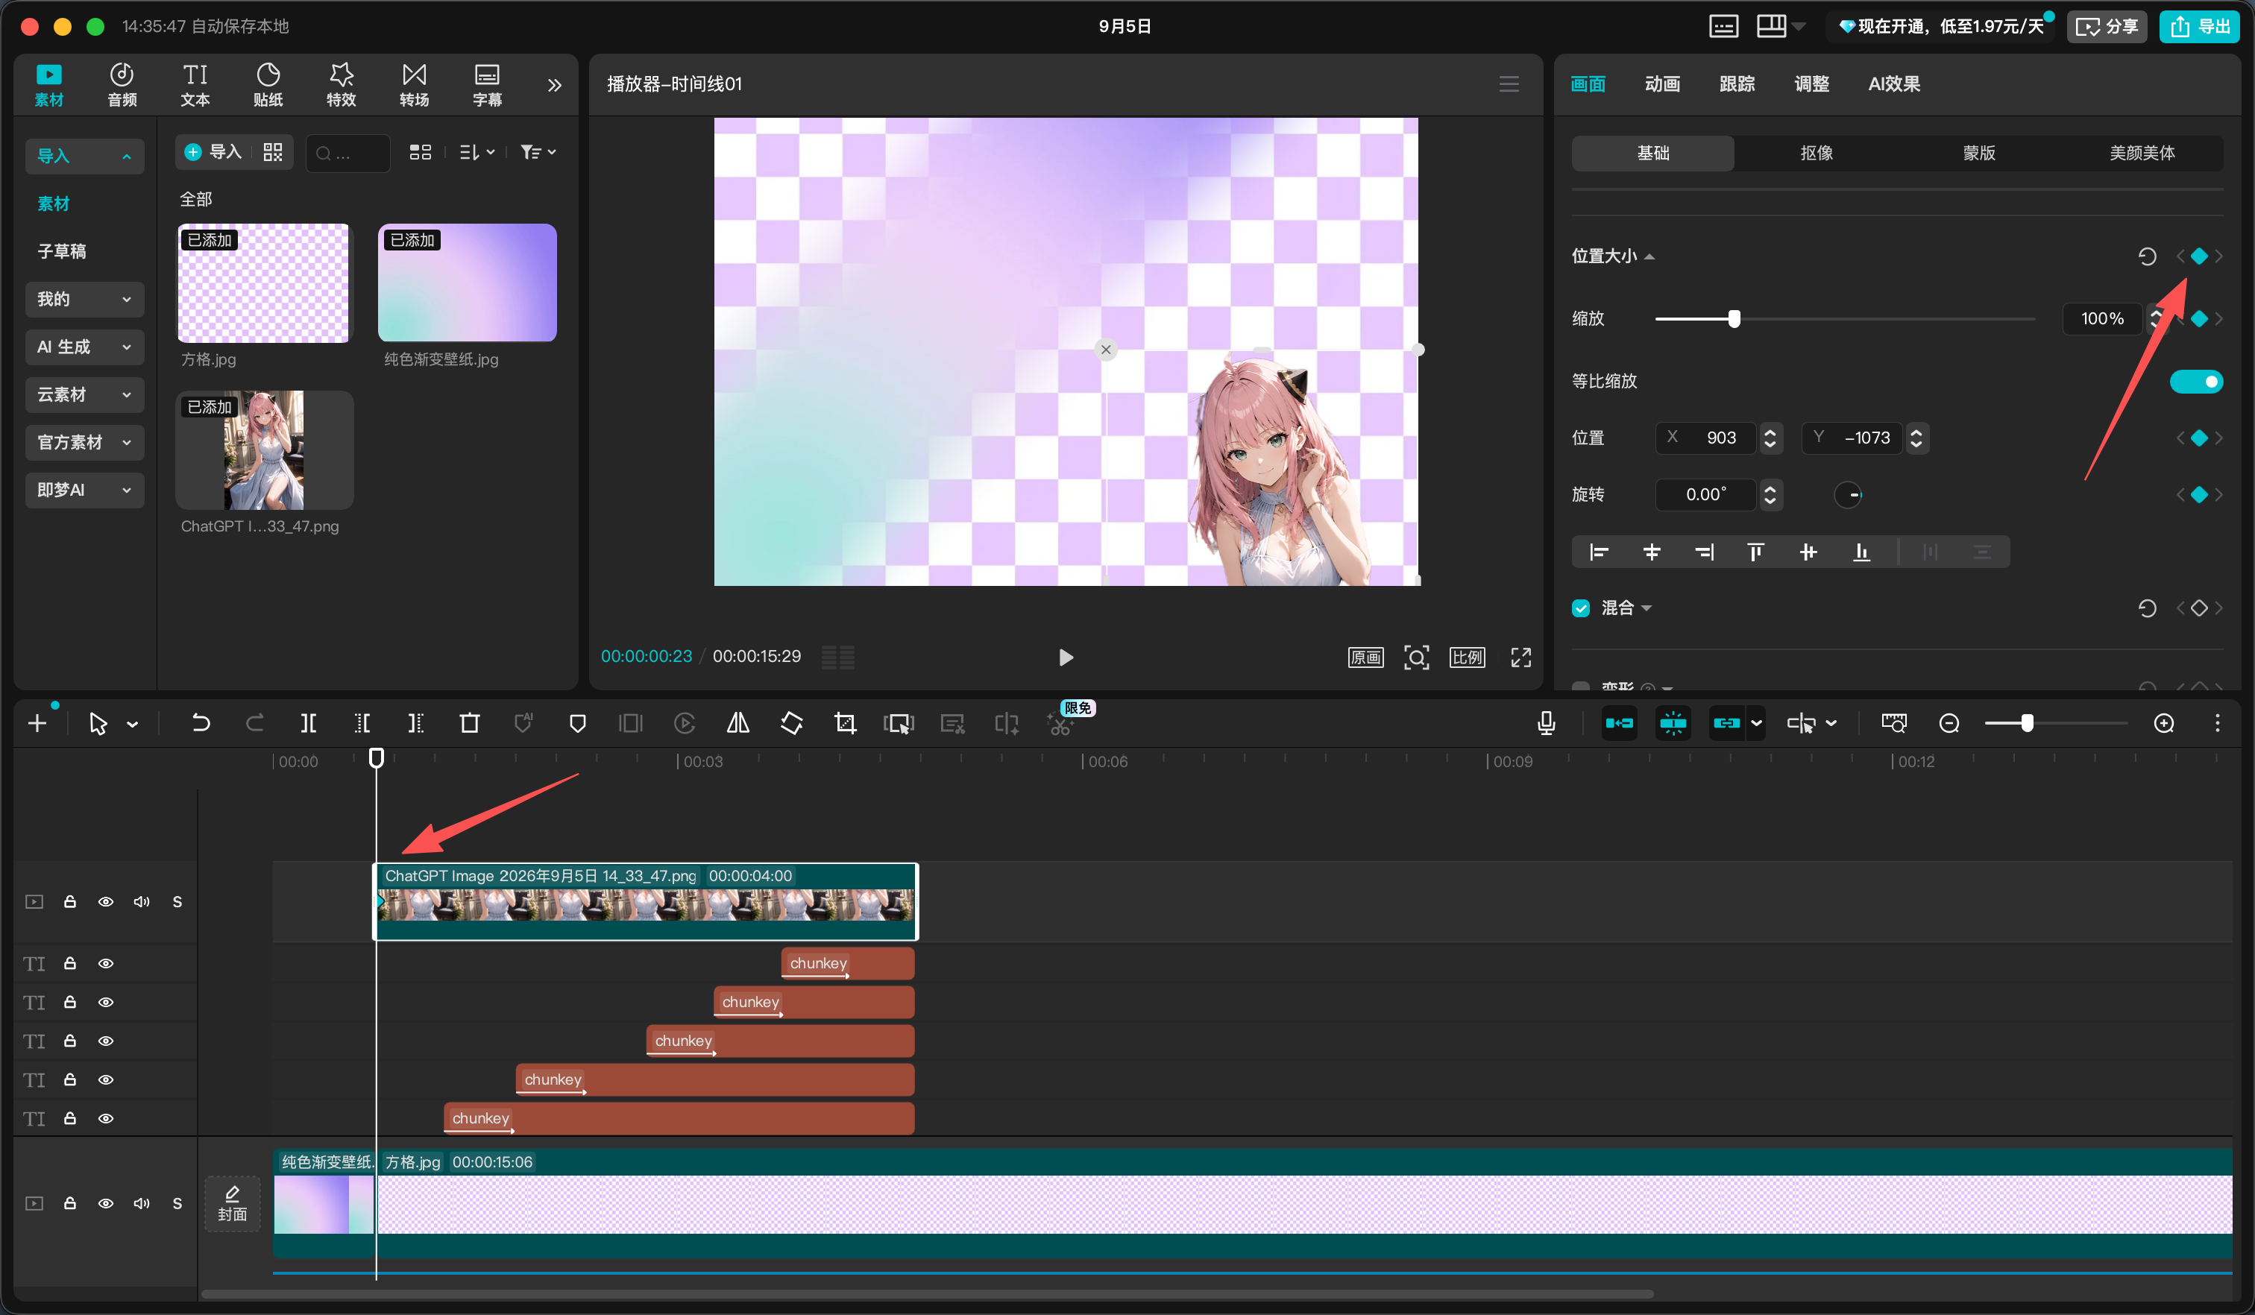Image resolution: width=2255 pixels, height=1315 pixels.
Task: Click the 现在开通 membership promo button
Action: (x=1941, y=27)
